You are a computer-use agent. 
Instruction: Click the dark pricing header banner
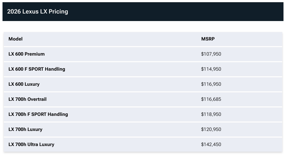tap(143, 12)
